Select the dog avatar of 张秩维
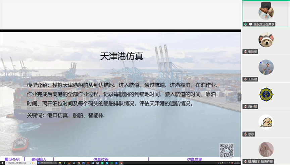Screen dimensions: 290x165 (266, 40)
